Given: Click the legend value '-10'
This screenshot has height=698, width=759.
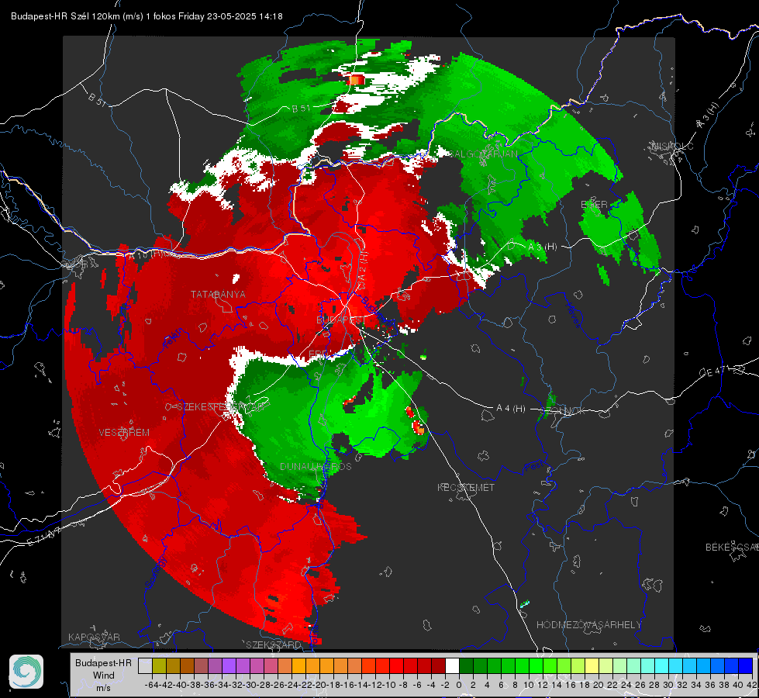Looking at the screenshot, I should [388, 685].
